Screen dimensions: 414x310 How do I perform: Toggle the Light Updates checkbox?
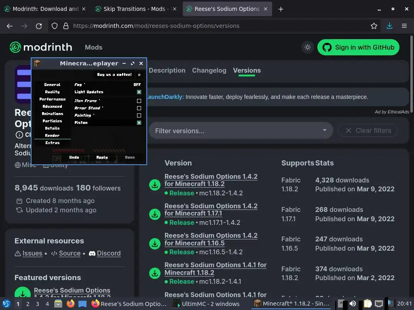pyautogui.click(x=139, y=92)
